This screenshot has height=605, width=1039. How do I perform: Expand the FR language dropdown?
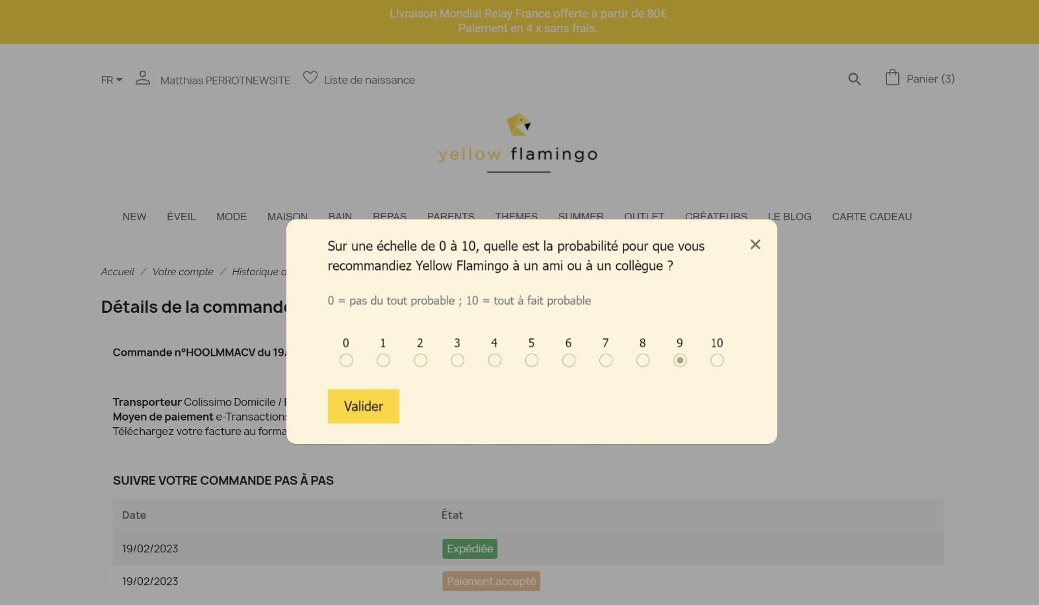click(112, 80)
